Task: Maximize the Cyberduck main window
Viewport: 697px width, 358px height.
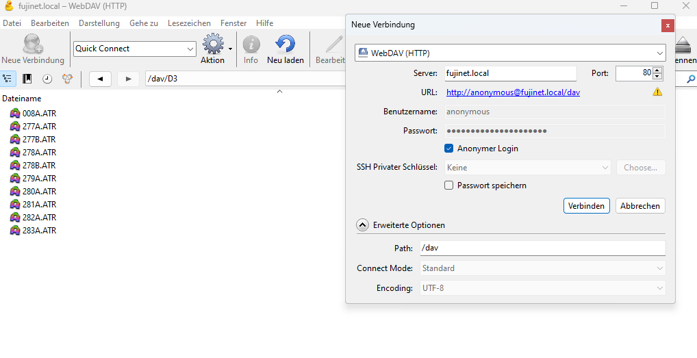Action: click(x=655, y=5)
